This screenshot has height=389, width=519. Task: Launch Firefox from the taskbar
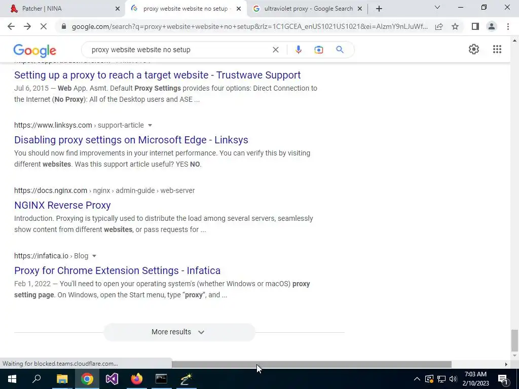(137, 379)
